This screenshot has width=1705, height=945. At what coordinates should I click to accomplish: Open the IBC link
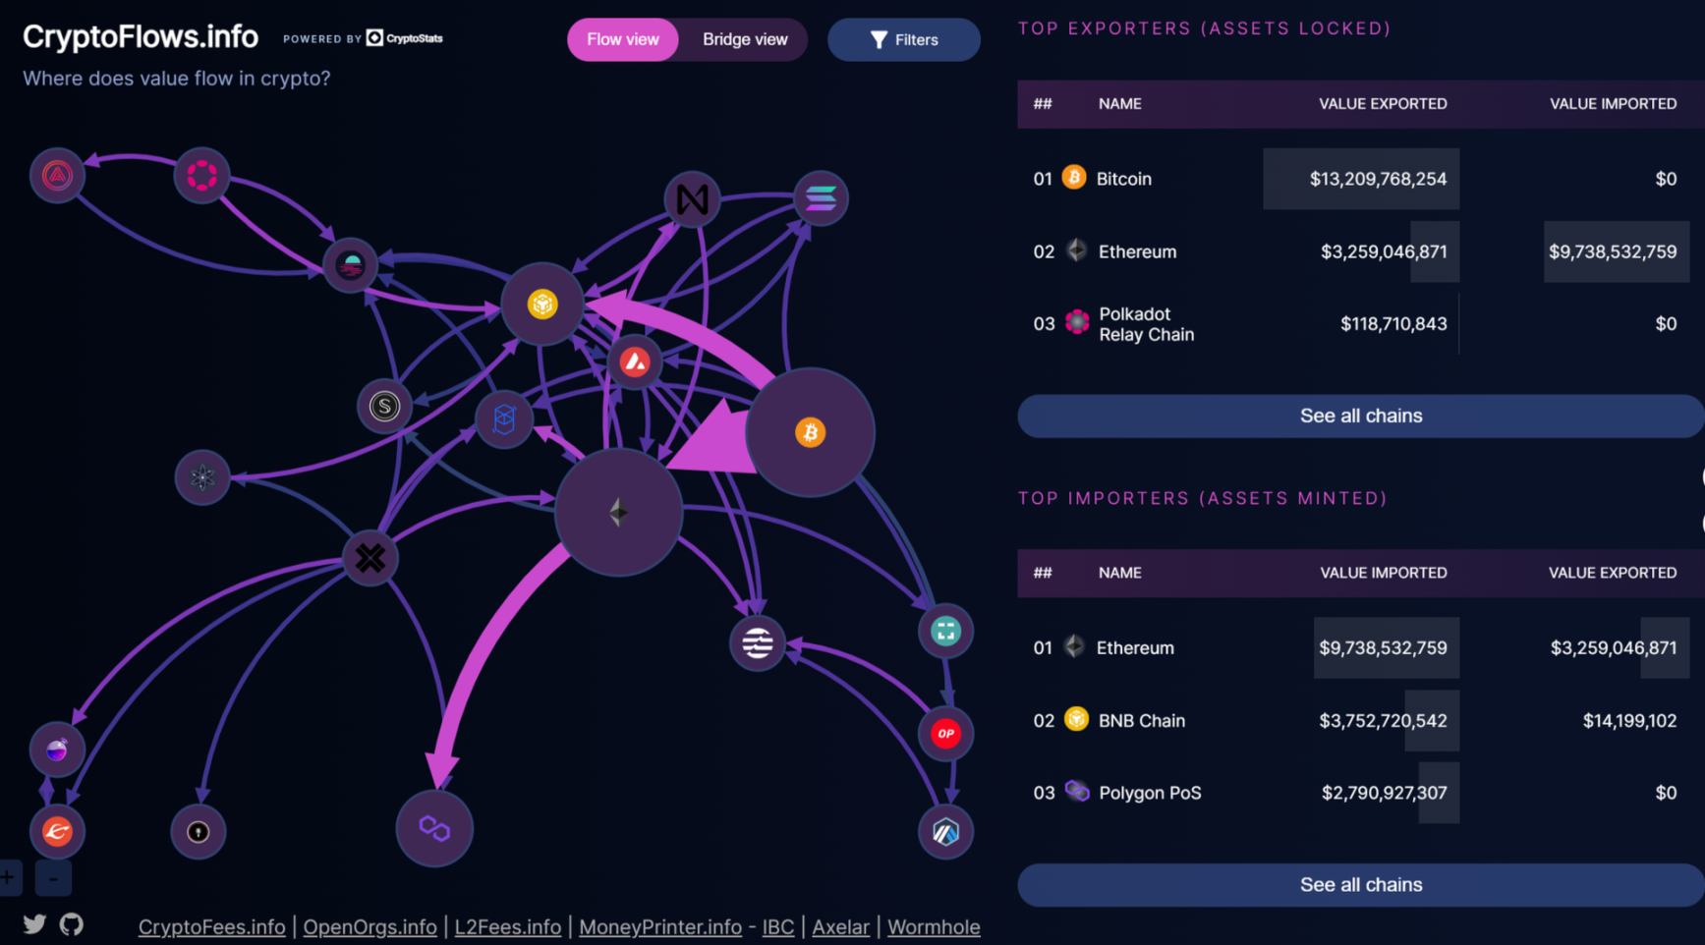pos(778,926)
